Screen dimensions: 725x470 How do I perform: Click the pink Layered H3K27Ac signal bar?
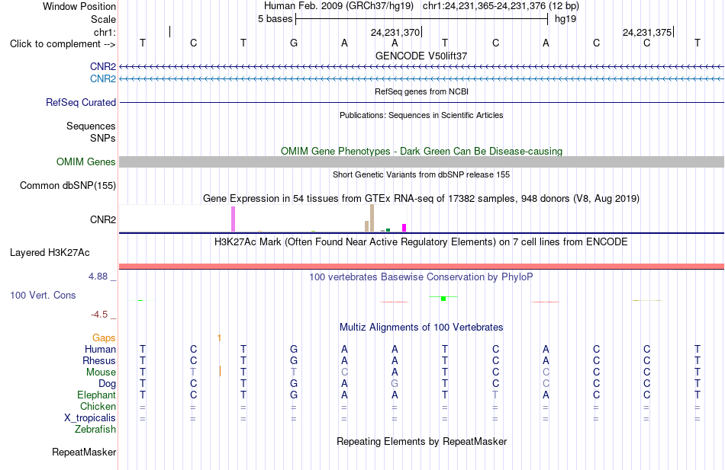[421, 267]
